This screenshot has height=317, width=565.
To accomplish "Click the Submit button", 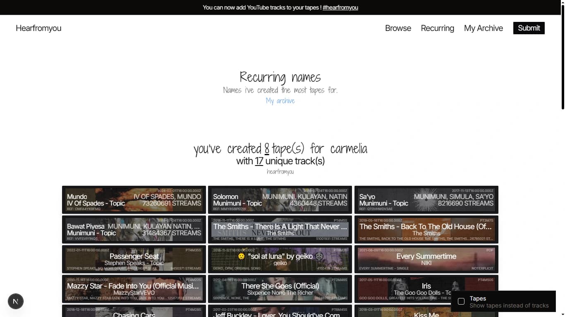I will [529, 28].
